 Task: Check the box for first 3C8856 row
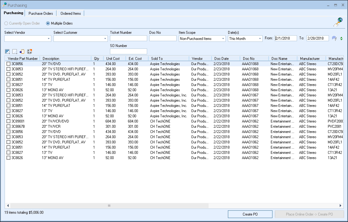coord(9,64)
